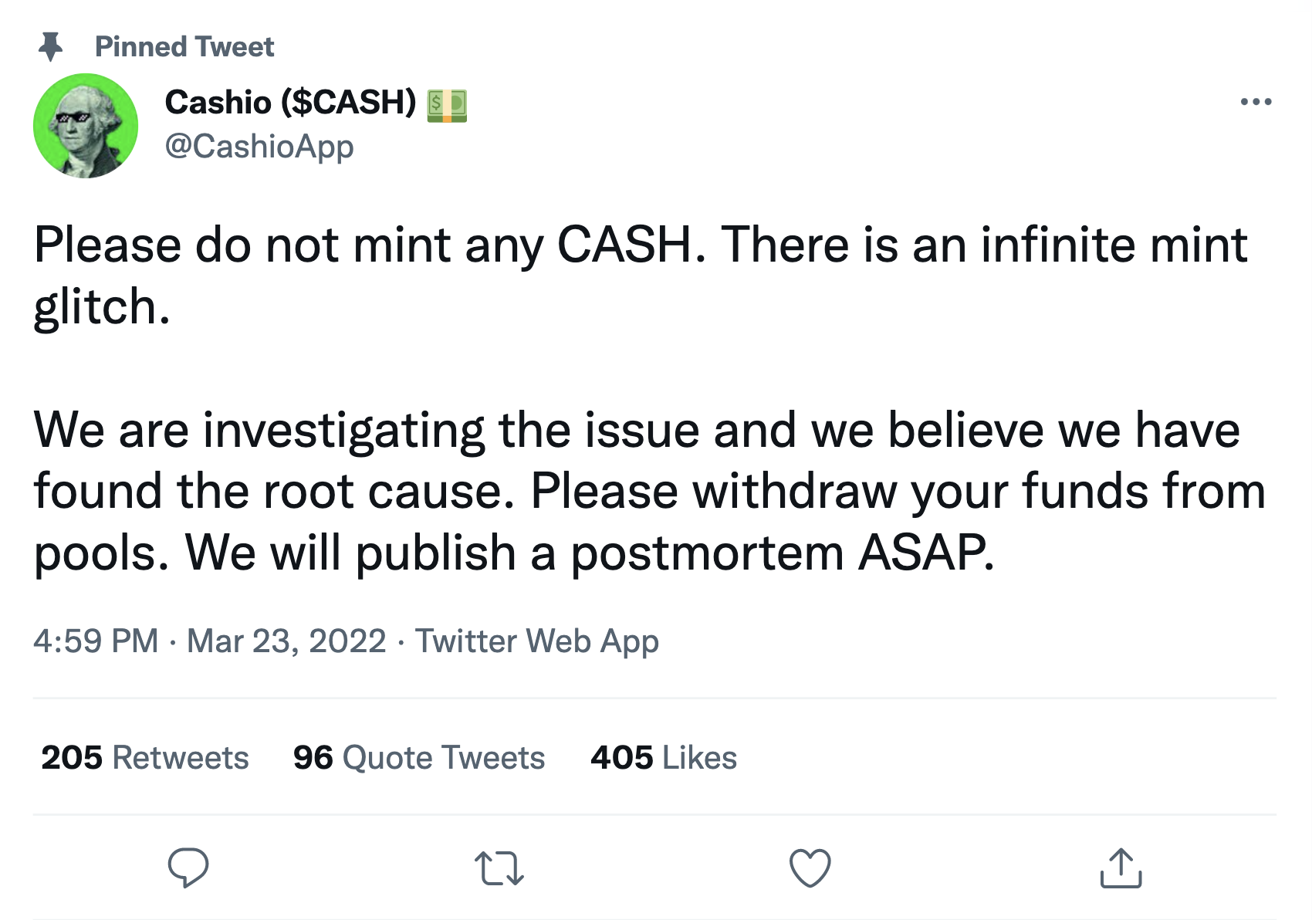The width and height of the screenshot is (1312, 920).
Task: Open the Twitter Web App source link
Action: click(537, 641)
